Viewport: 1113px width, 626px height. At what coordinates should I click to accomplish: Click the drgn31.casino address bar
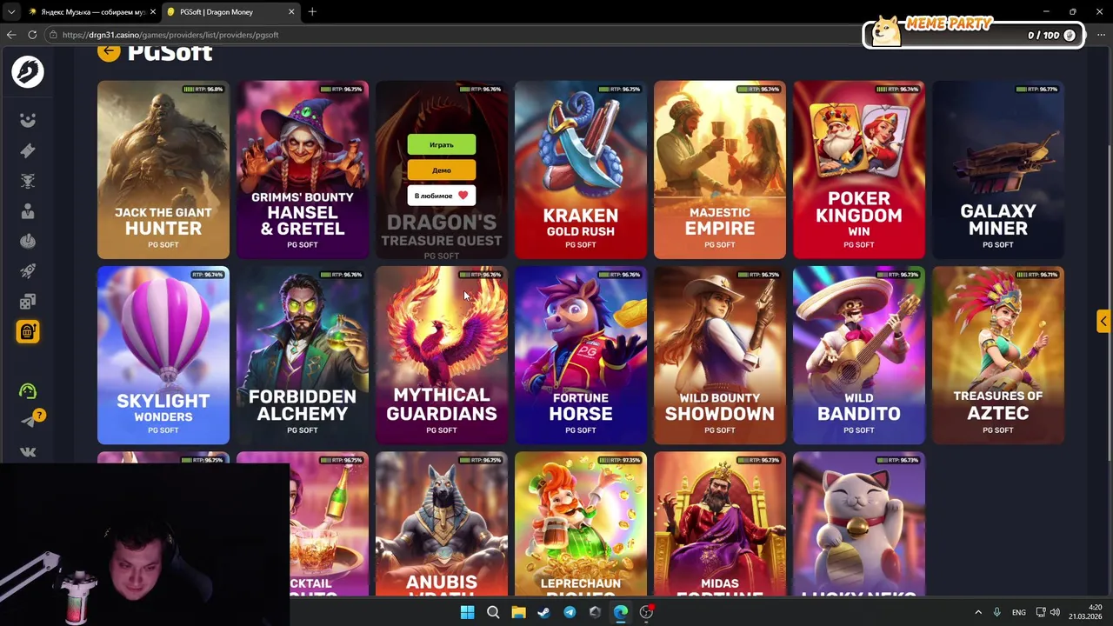point(452,35)
